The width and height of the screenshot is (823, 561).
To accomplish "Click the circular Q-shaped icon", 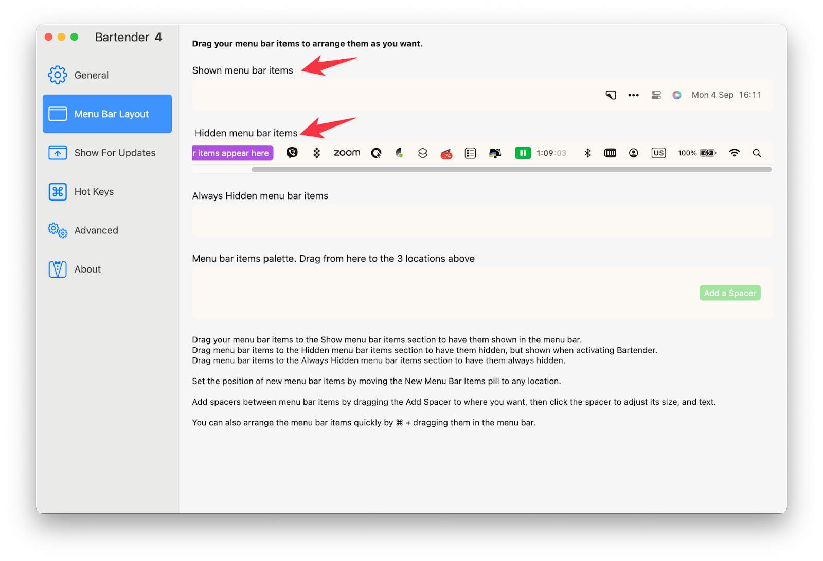I will point(377,153).
